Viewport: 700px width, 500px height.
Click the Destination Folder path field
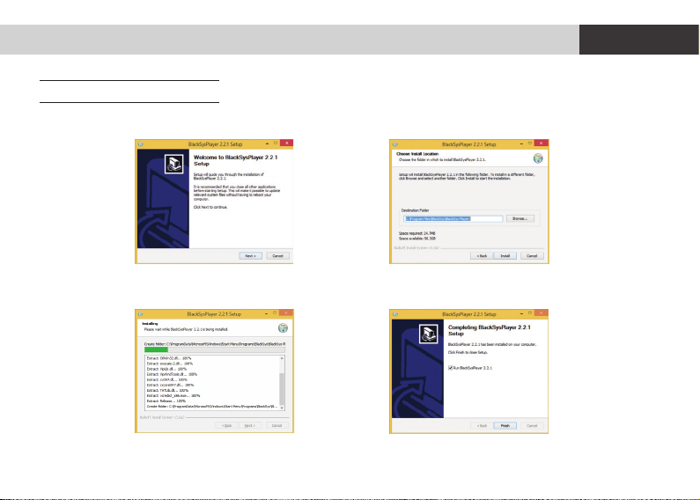click(x=453, y=218)
